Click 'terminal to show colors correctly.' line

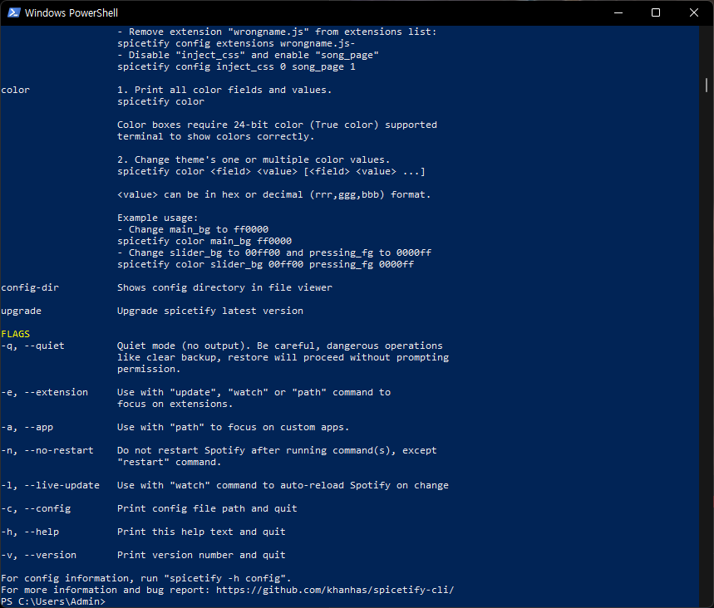[x=216, y=136]
